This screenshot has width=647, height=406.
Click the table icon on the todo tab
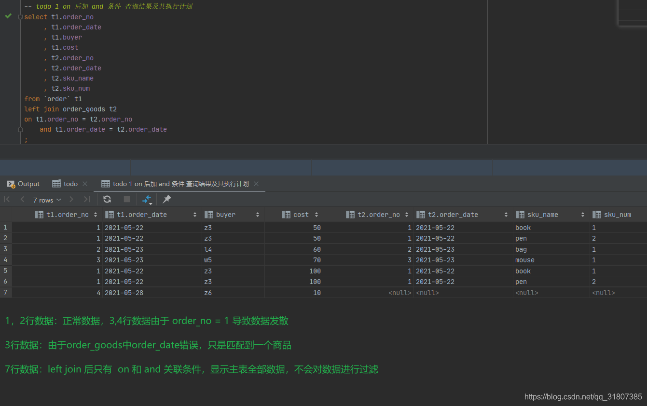coord(56,184)
